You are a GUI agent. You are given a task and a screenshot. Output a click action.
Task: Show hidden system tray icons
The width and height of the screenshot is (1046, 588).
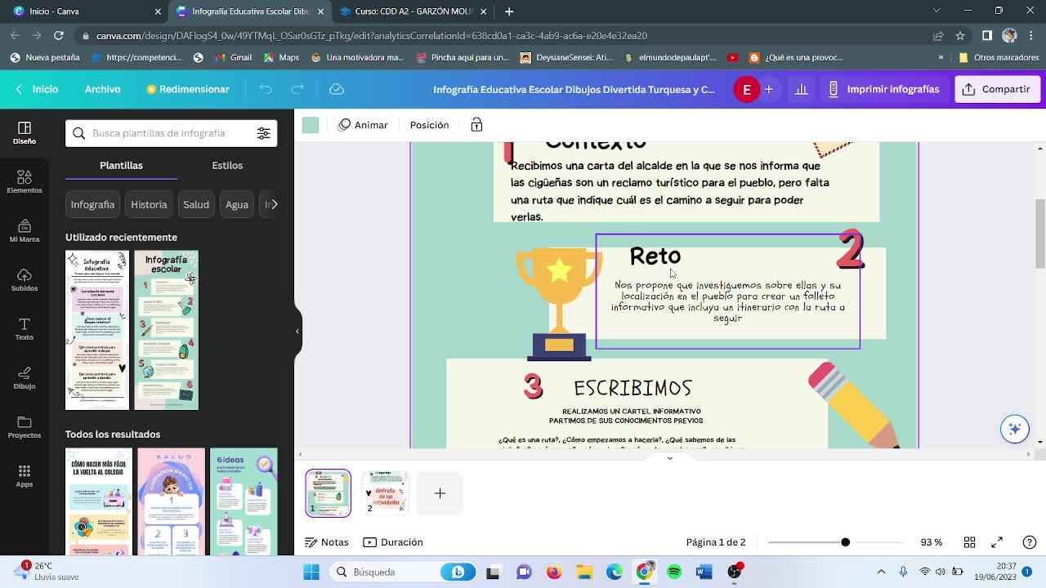tap(881, 572)
